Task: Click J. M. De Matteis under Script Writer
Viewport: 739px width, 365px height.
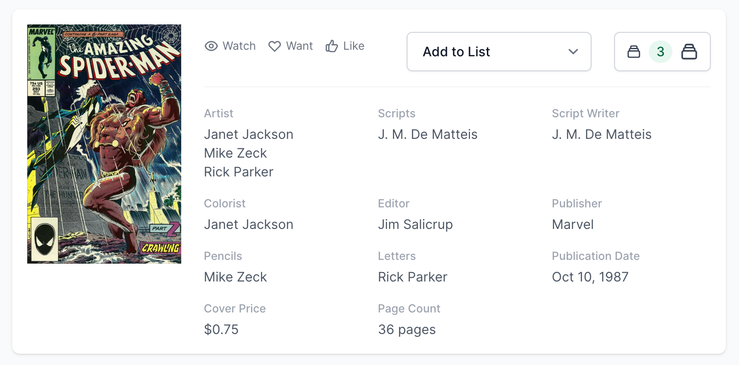Action: tap(601, 135)
